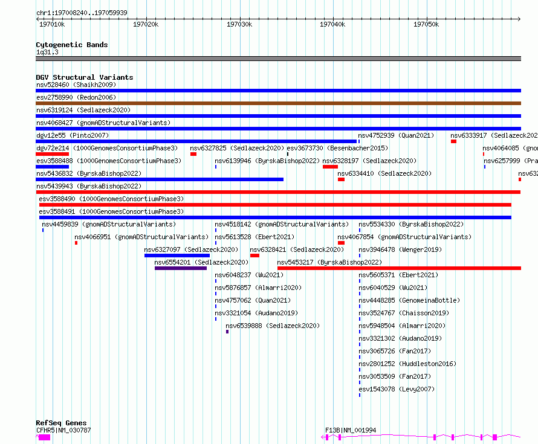Click nsv5534330 (ByrskaBishop2022) label
Image resolution: width=538 pixels, height=444 pixels.
[411, 224]
